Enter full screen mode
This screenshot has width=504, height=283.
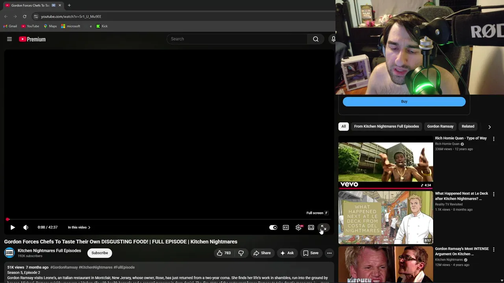tap(323, 227)
